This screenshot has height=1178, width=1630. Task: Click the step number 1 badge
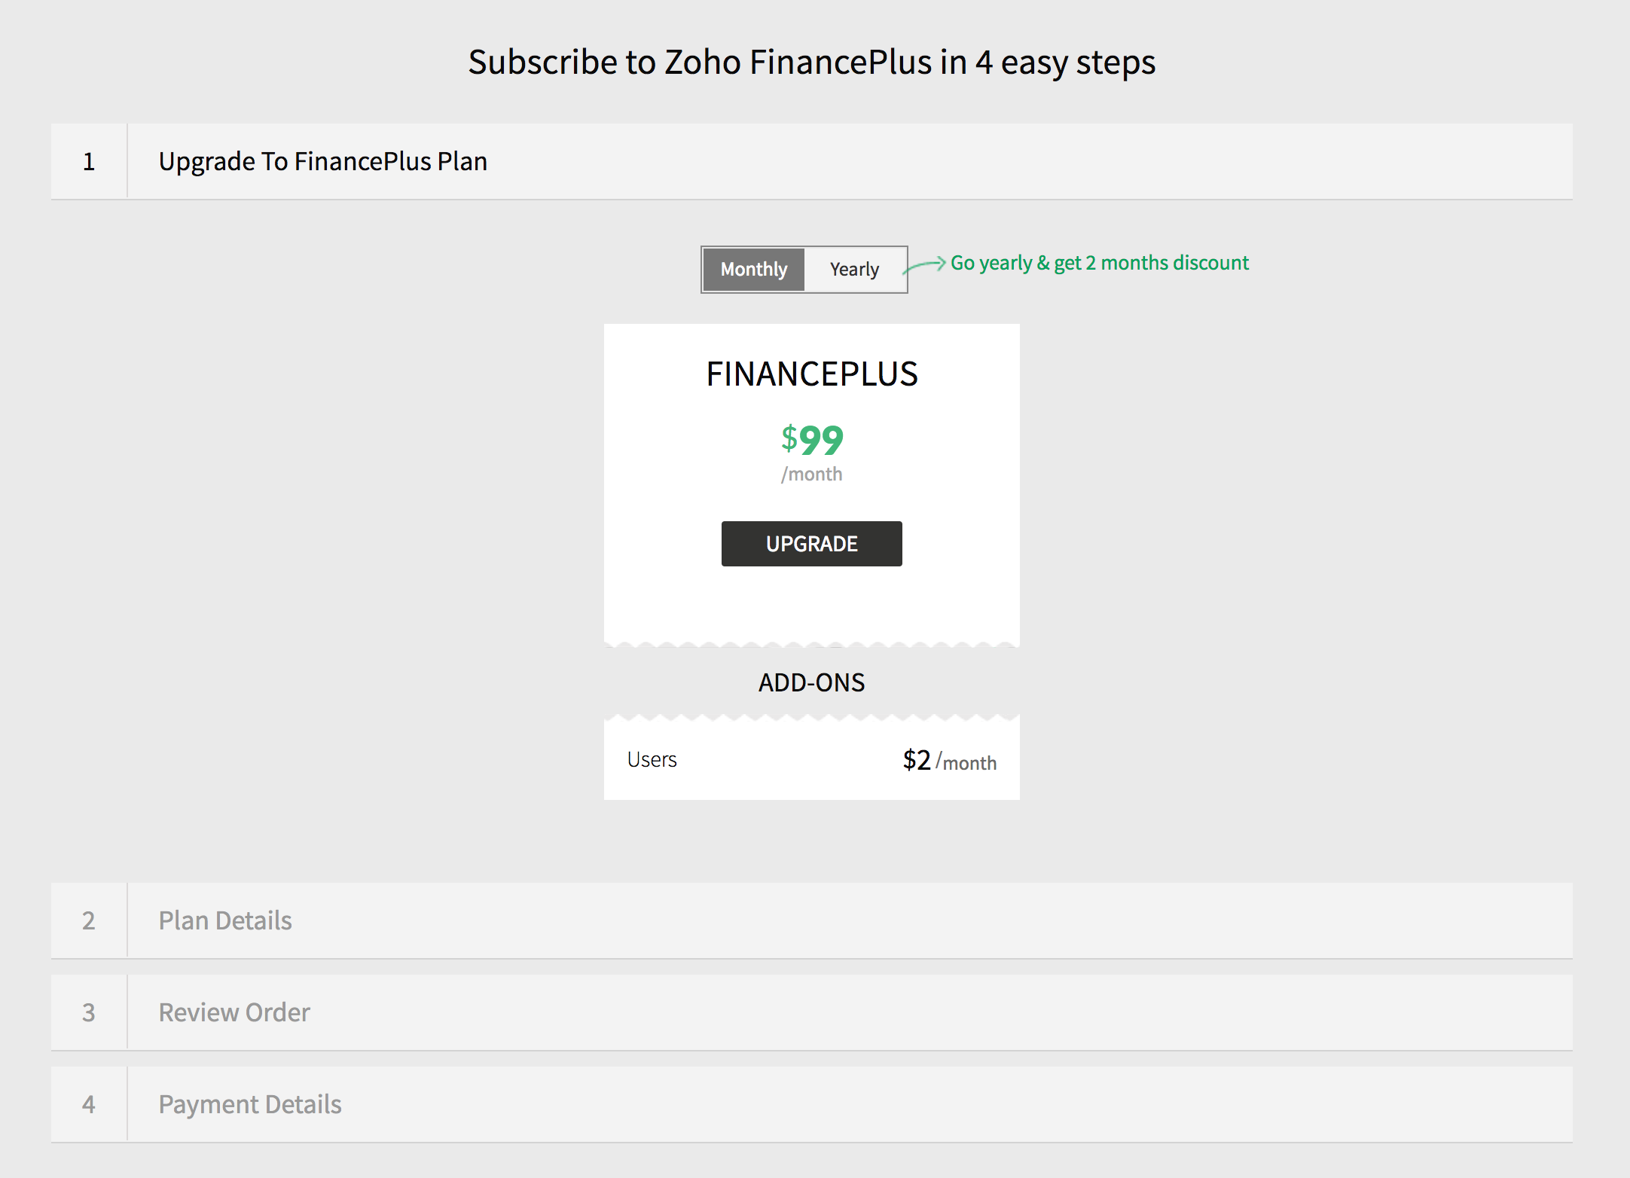coord(89,161)
